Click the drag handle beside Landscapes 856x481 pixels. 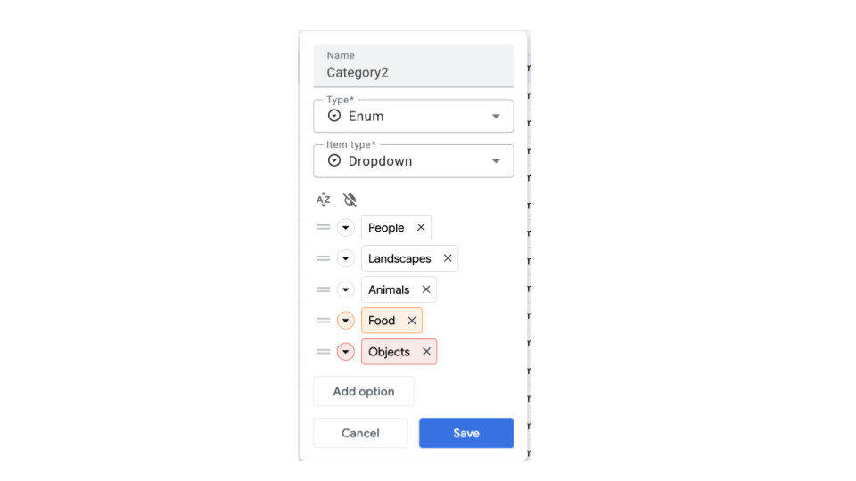323,258
